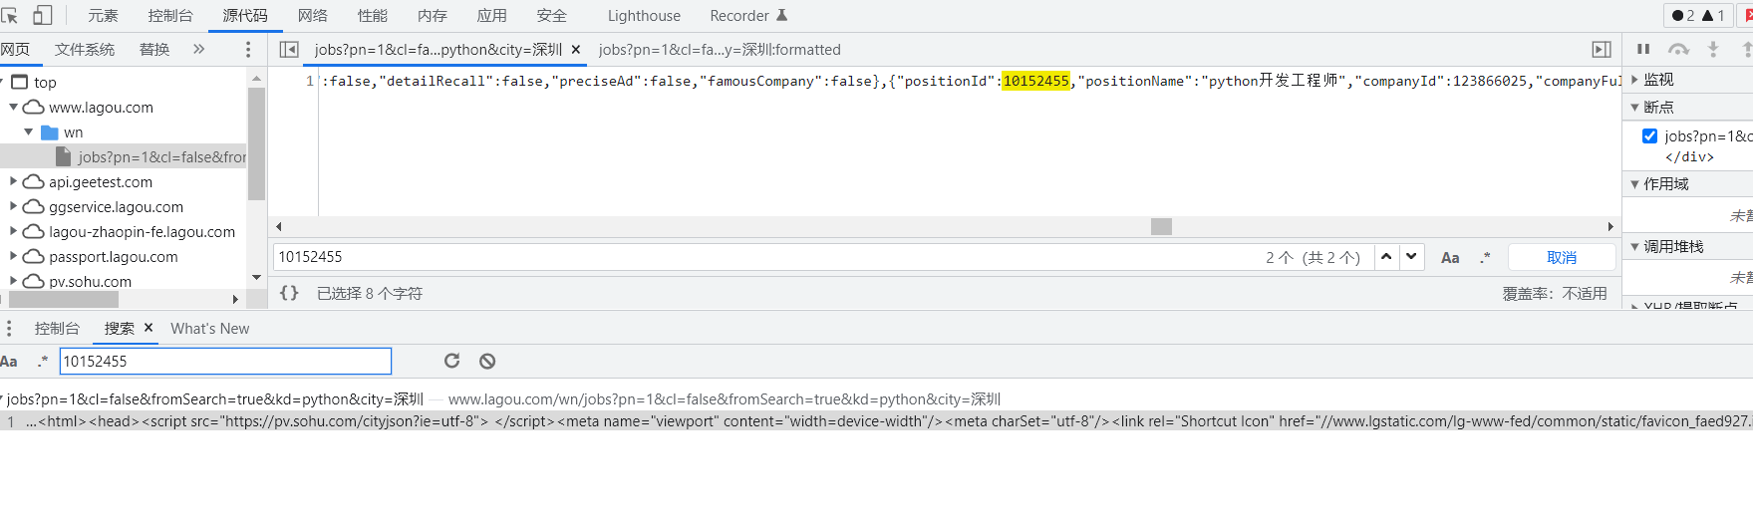Screen dimensions: 1753x524
Task: Open the Lighthouse tab
Action: point(644,15)
